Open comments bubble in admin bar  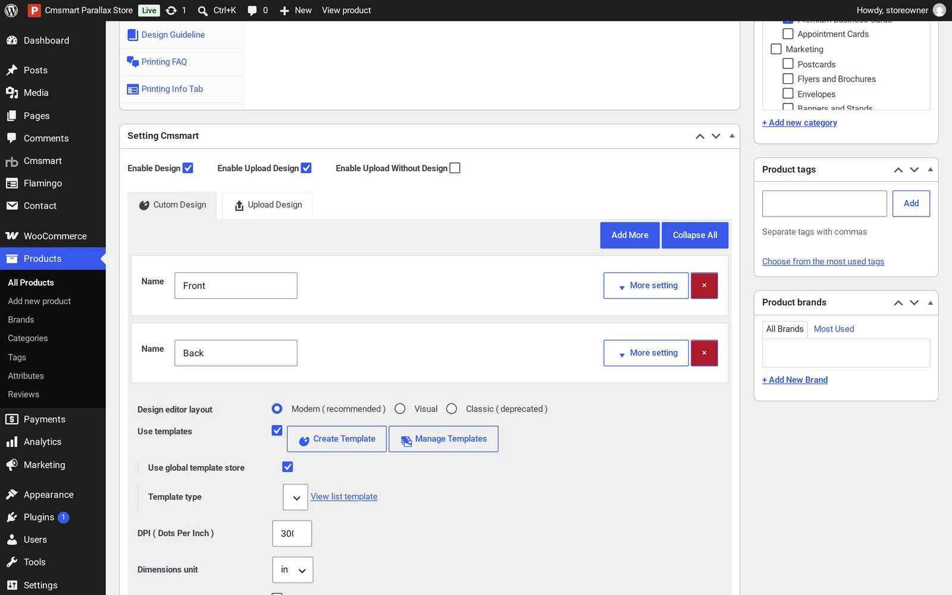[x=252, y=11]
